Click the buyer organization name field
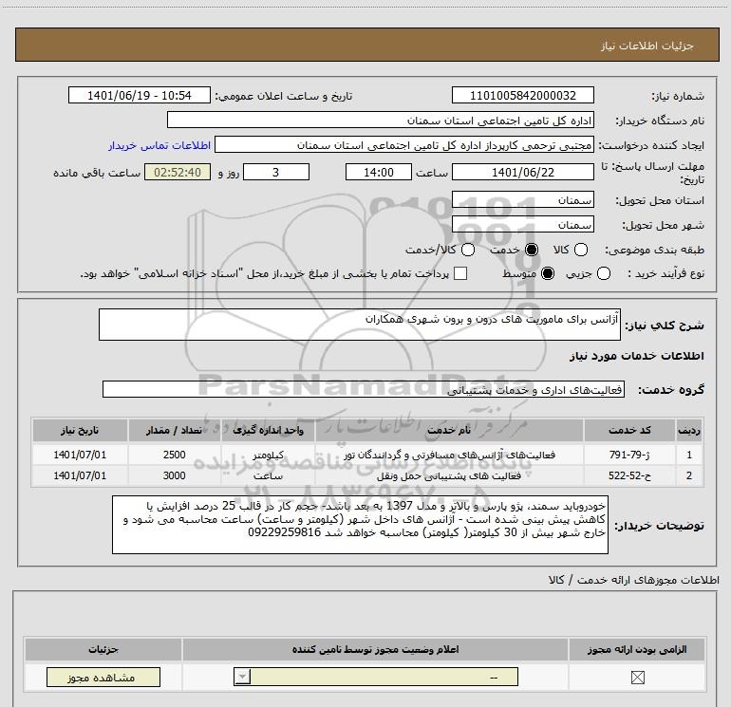The width and height of the screenshot is (731, 707). [x=381, y=120]
